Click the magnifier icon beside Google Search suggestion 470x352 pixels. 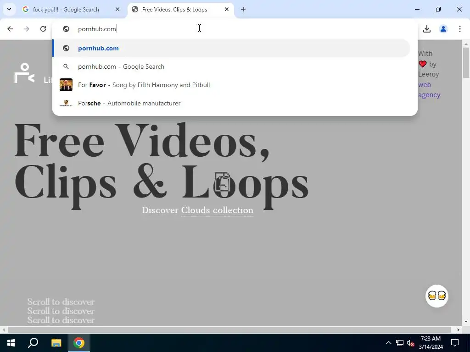[66, 66]
